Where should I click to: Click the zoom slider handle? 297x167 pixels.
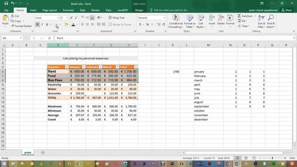click(272, 158)
